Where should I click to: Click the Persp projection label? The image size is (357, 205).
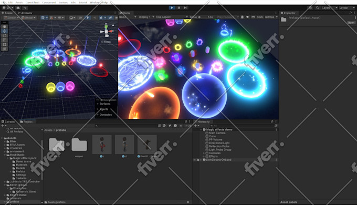(x=106, y=42)
